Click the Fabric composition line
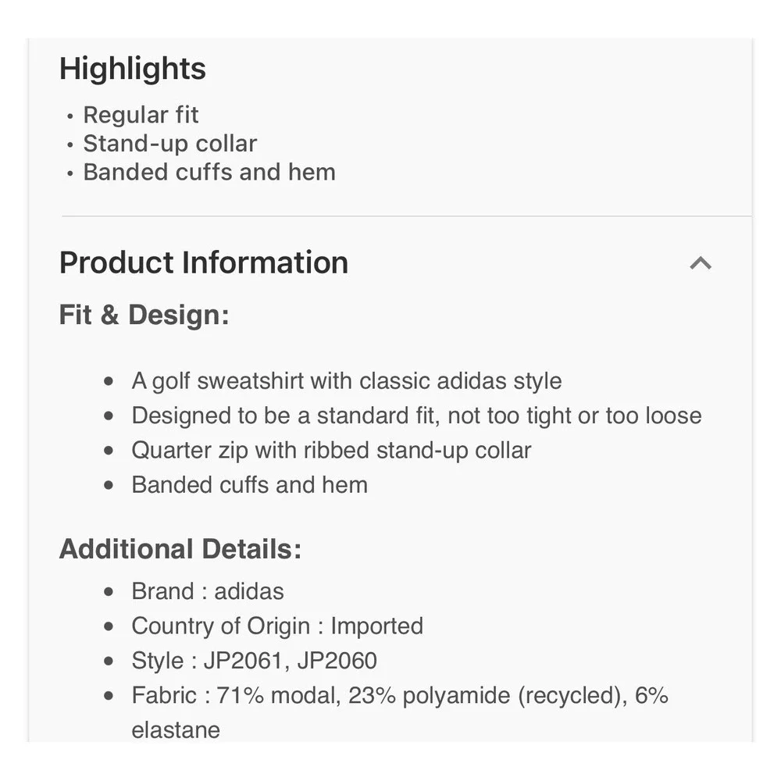This screenshot has height=781, width=781. [x=400, y=713]
